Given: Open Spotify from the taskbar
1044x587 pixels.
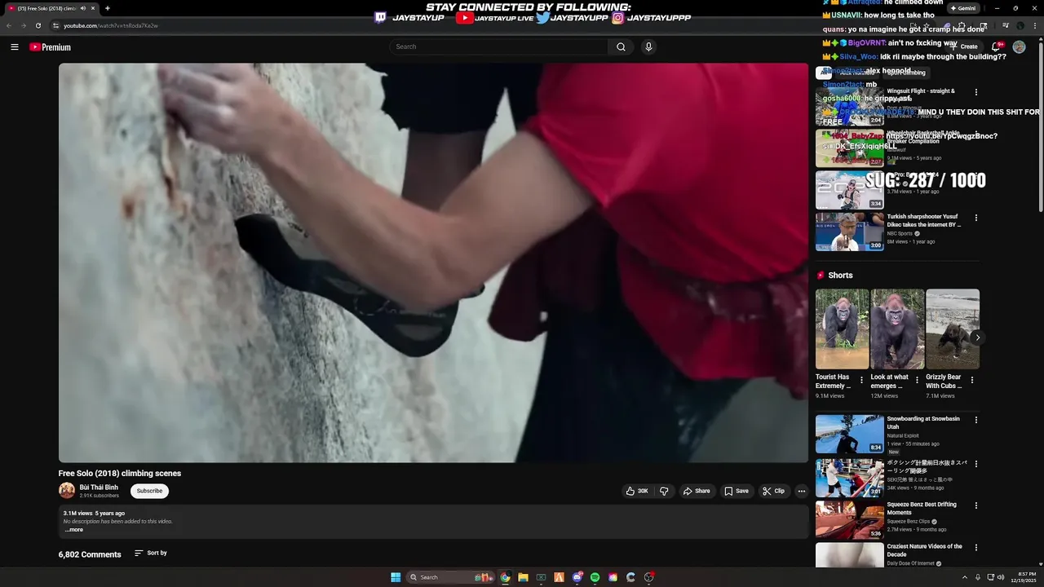Looking at the screenshot, I should pyautogui.click(x=595, y=577).
